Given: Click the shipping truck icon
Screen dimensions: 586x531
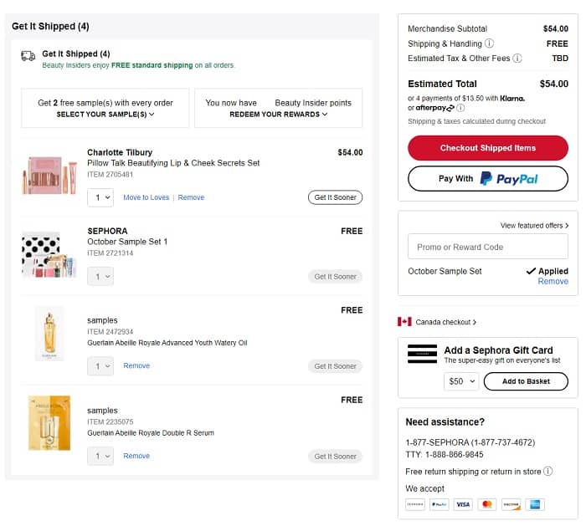Looking at the screenshot, I should [x=28, y=56].
